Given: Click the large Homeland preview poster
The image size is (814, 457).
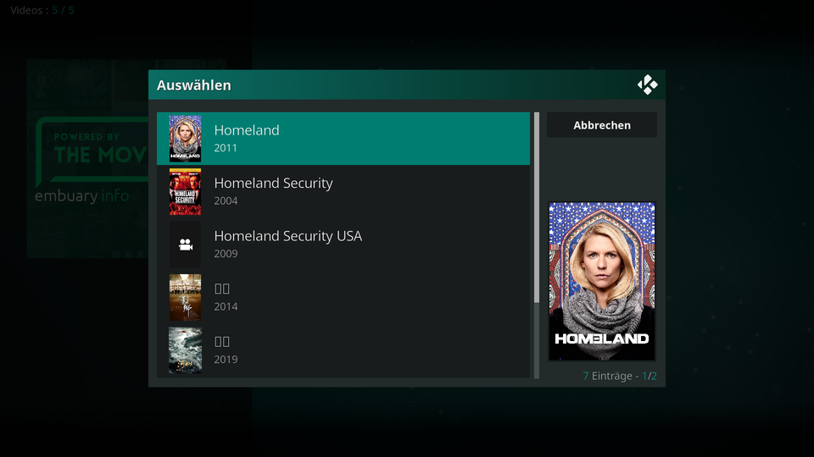Looking at the screenshot, I should pos(602,281).
